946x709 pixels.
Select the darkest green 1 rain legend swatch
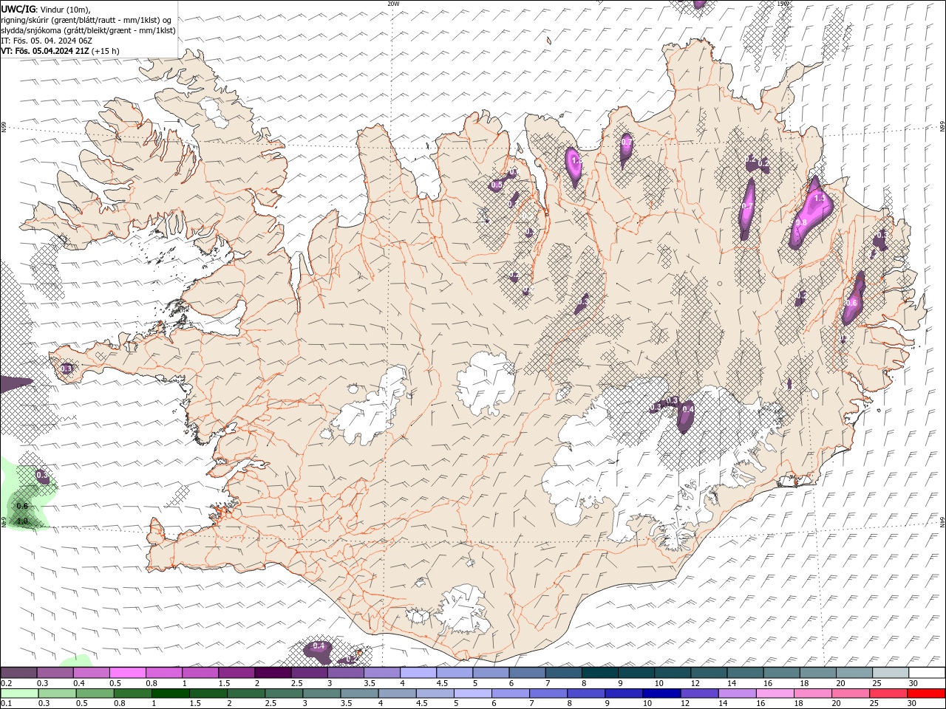pos(170,693)
